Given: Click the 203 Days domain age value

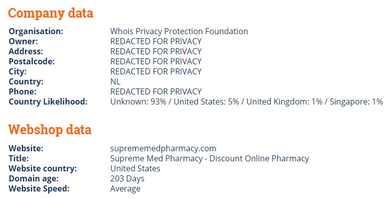Looking at the screenshot, I should tap(127, 178).
